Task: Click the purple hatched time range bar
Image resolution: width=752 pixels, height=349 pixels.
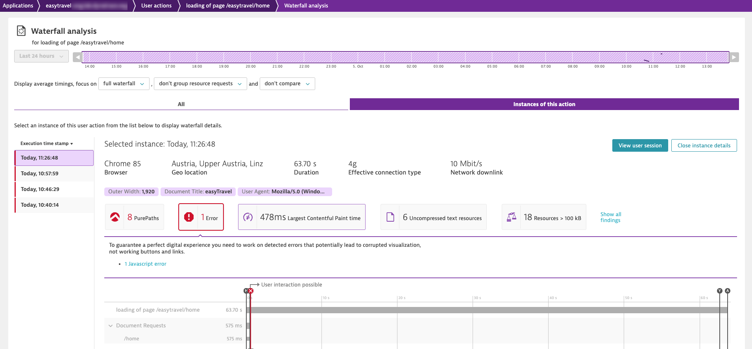Action: 406,57
